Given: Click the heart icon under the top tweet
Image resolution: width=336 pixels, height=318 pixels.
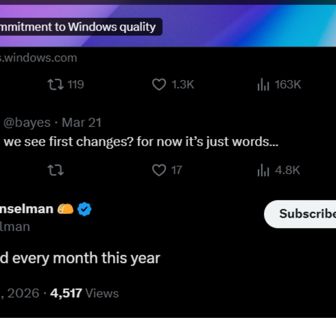Looking at the screenshot, I should [159, 85].
